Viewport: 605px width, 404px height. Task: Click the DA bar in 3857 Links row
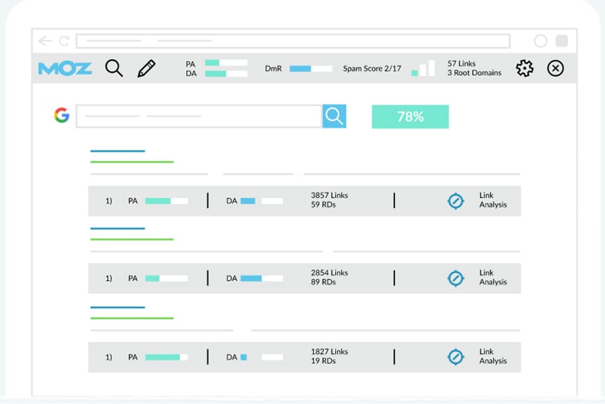pos(261,201)
